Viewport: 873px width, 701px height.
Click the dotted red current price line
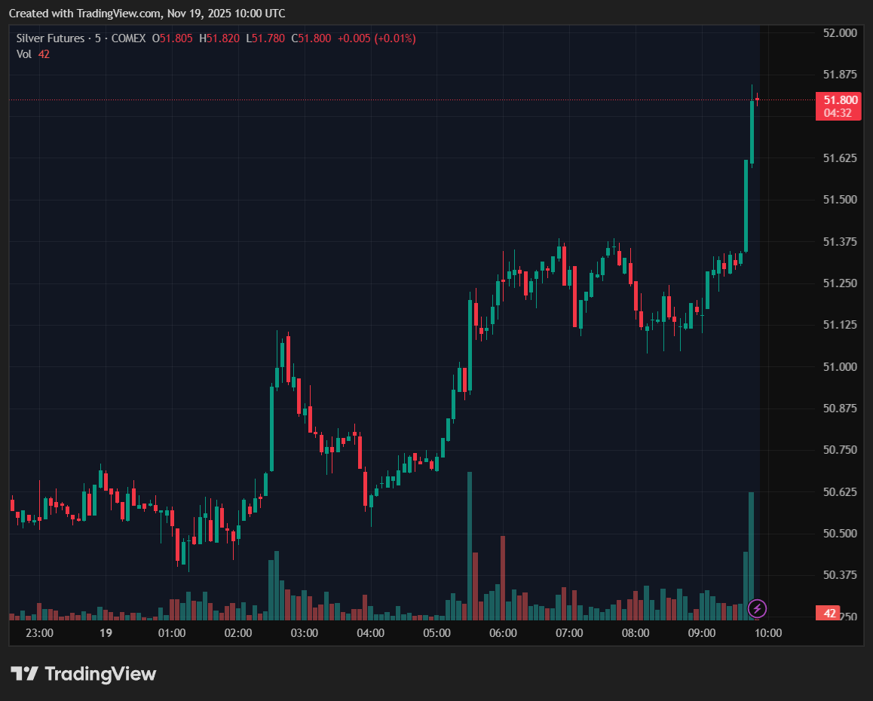click(x=377, y=99)
